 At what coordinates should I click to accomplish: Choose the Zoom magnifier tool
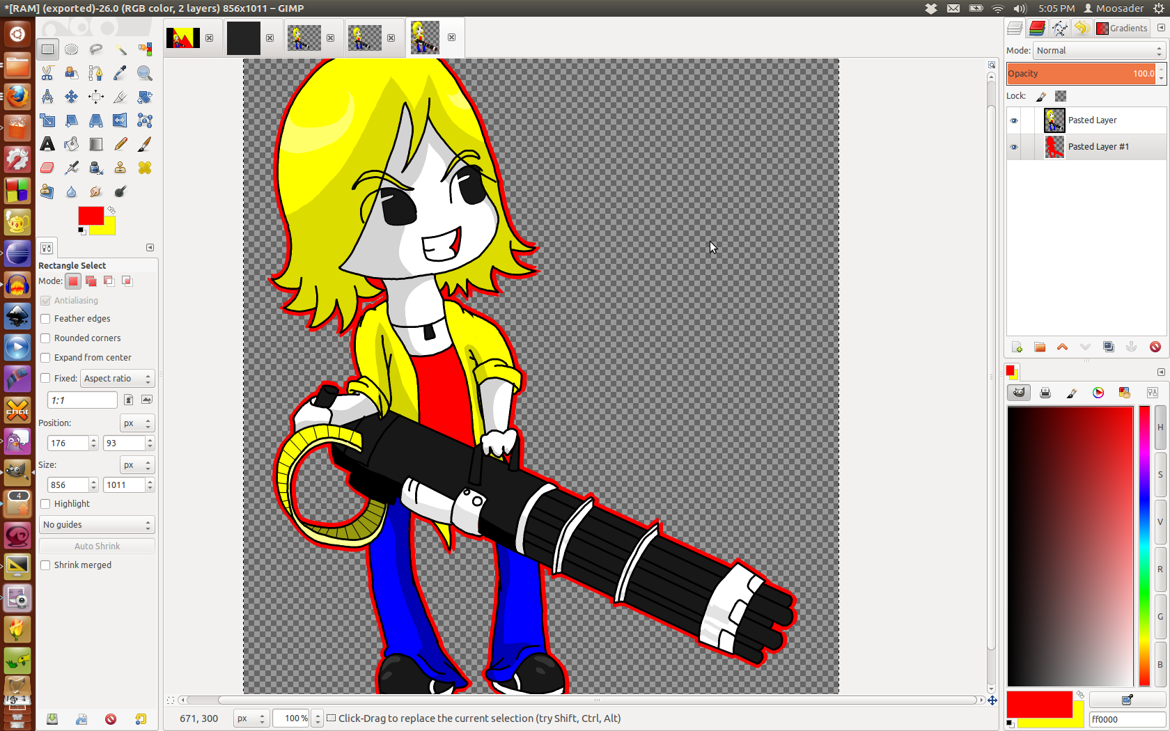144,73
